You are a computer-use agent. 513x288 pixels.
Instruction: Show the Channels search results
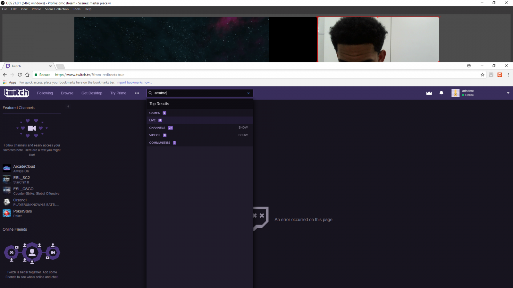tap(243, 128)
